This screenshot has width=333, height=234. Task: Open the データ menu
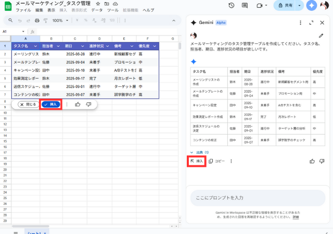(97, 10)
